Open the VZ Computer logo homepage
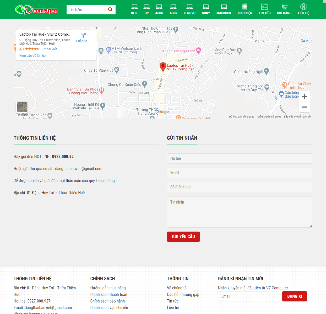This screenshot has width=326, height=314. click(x=36, y=10)
